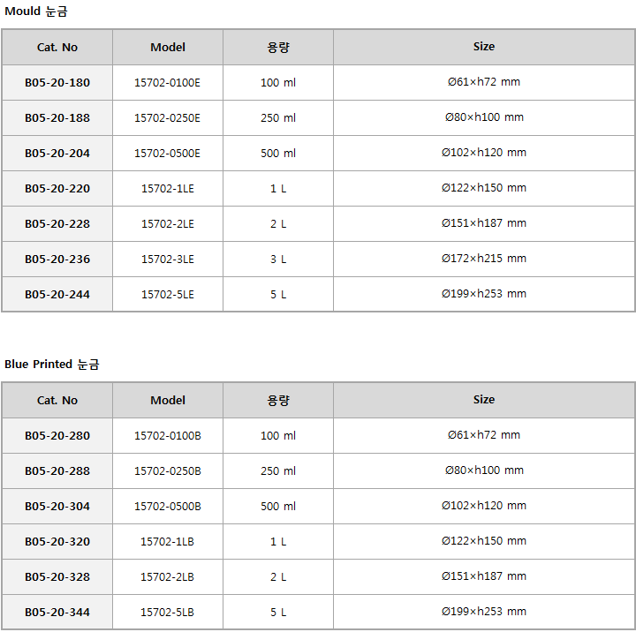Click size Ø199×h253 mm in B05-20-344 row
Screen dimensions: 636x632
(484, 612)
